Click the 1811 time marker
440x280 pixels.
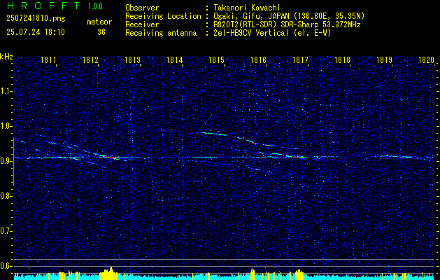(48, 59)
